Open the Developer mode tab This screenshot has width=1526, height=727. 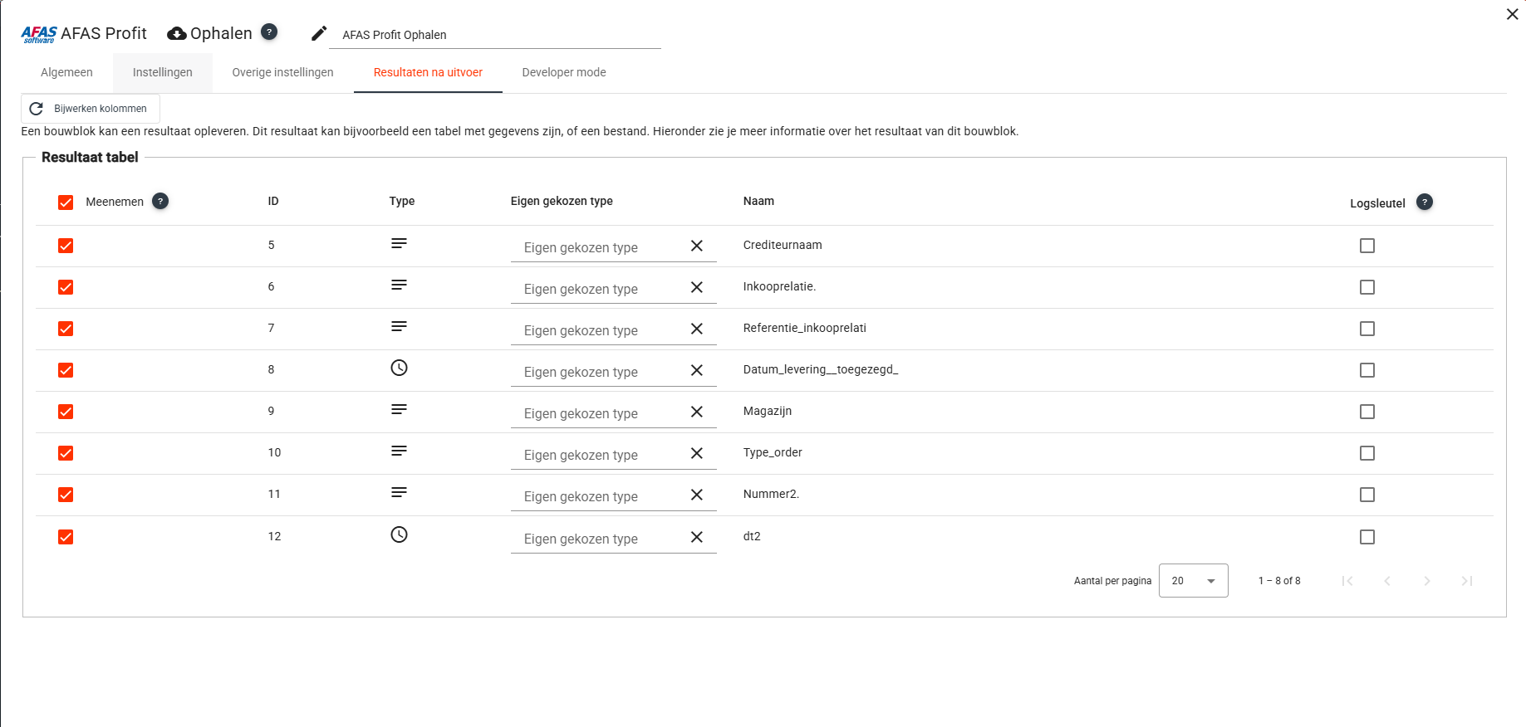(563, 72)
